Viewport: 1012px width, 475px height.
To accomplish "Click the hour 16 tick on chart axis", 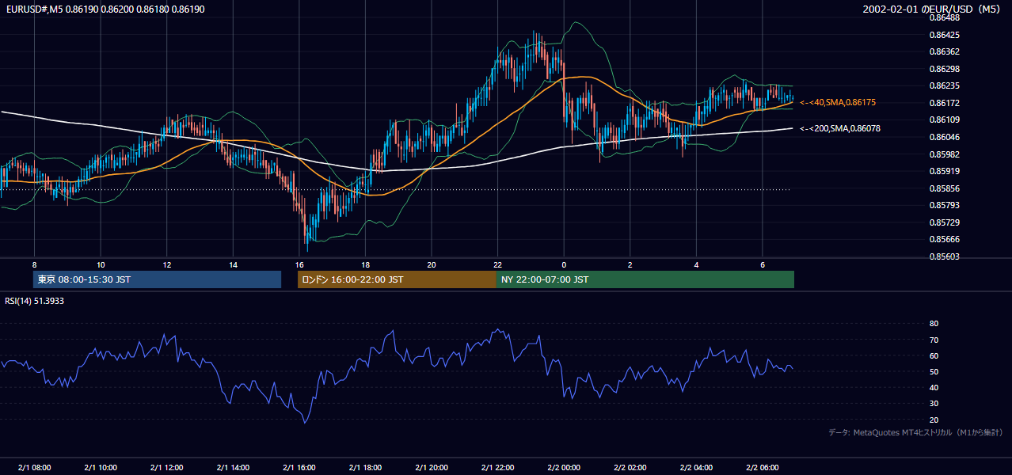I will coord(299,264).
